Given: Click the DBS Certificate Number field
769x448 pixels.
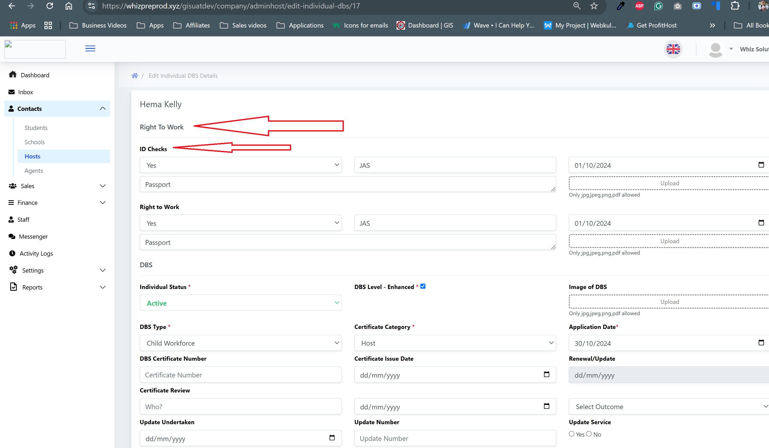Looking at the screenshot, I should pyautogui.click(x=240, y=375).
